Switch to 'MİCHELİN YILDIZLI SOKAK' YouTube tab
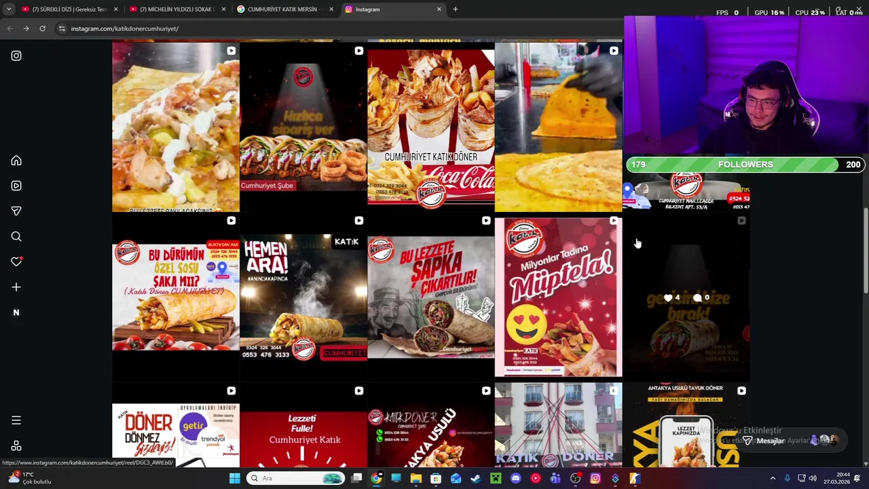 [x=179, y=10]
